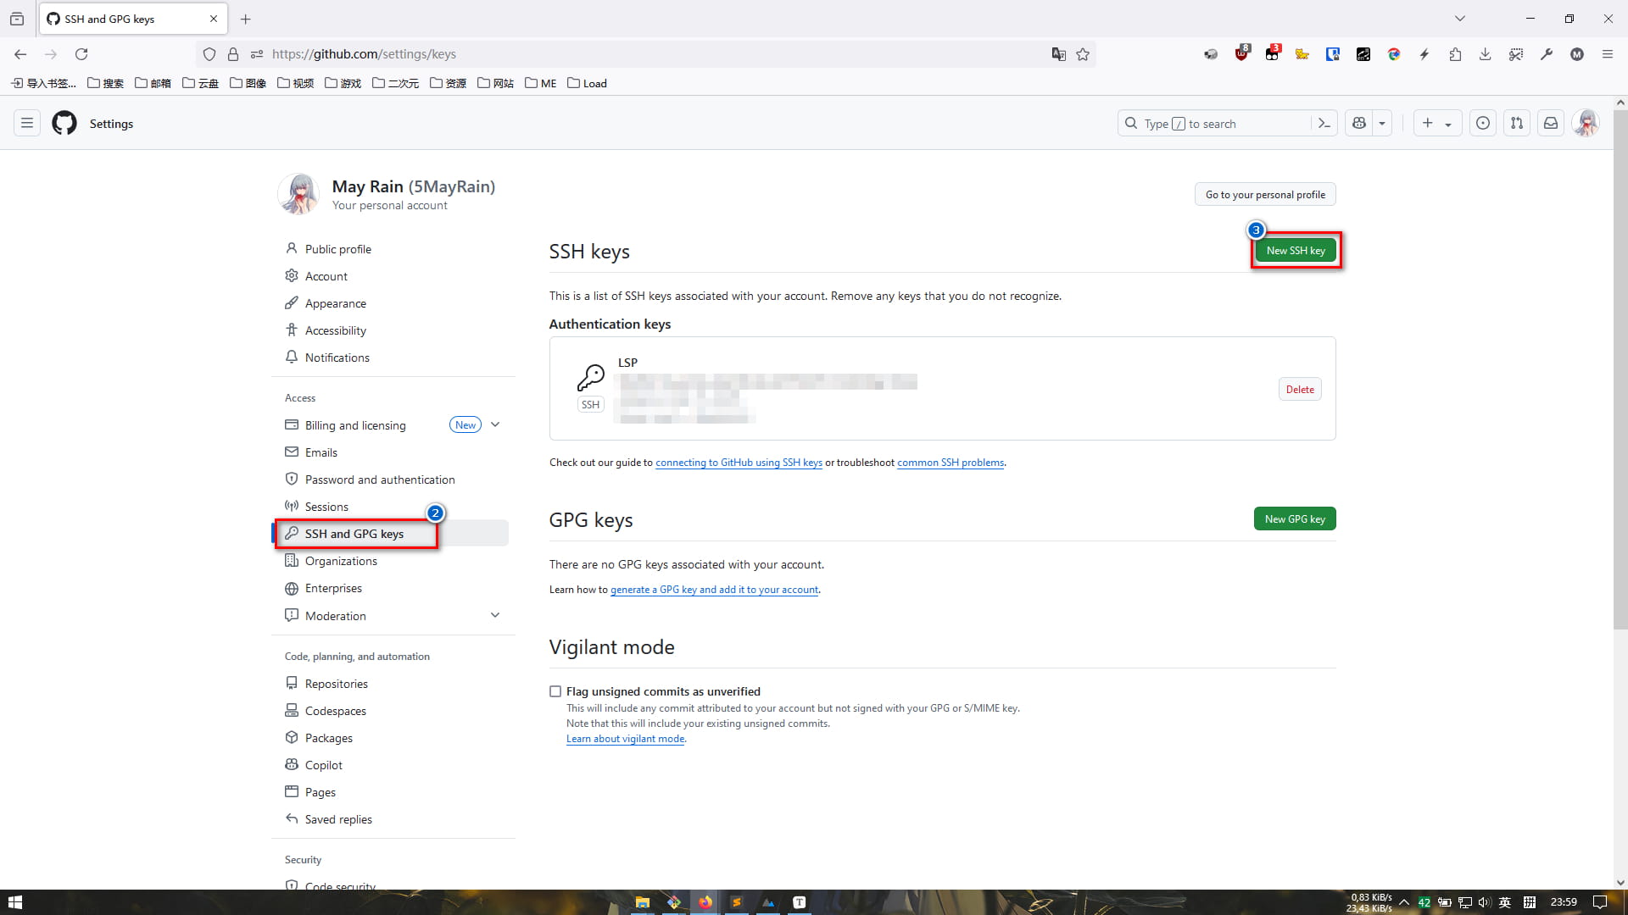Bookmark this page with star icon
Screen dimensions: 1628x915
1083,54
